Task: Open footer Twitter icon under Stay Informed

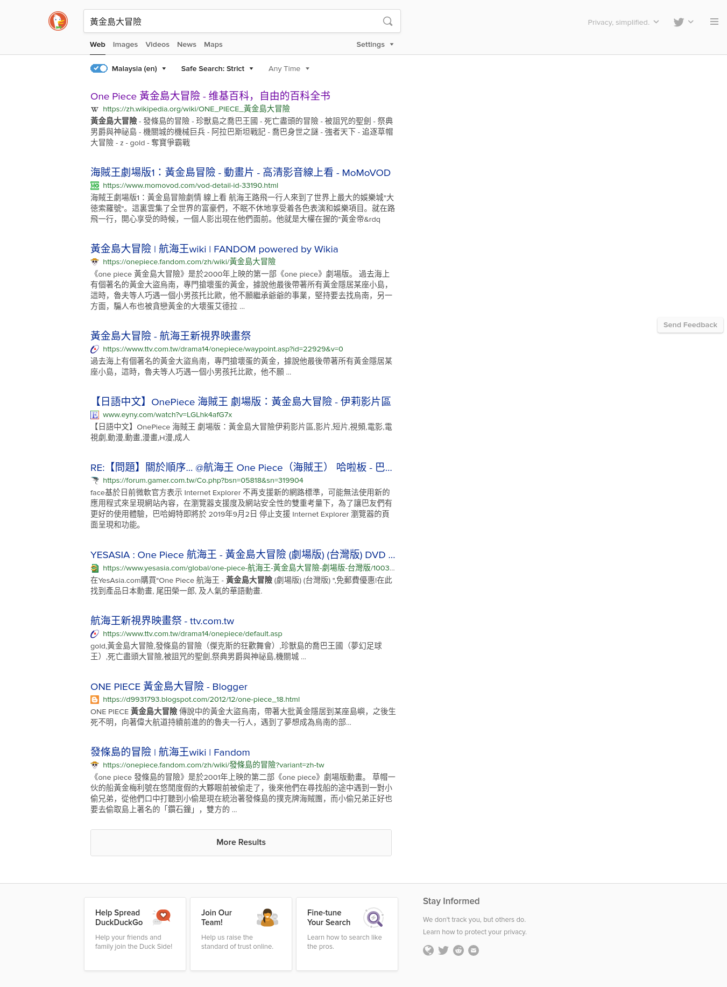Action: (443, 950)
